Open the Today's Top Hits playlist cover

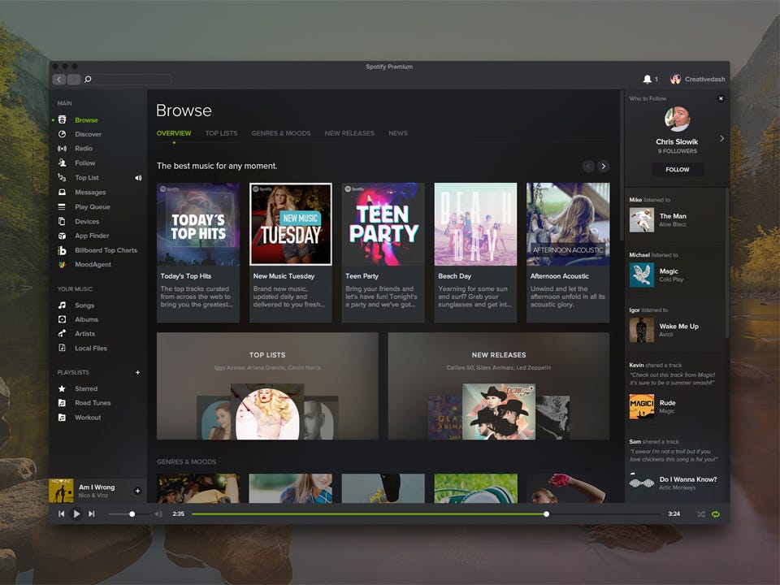coord(198,224)
